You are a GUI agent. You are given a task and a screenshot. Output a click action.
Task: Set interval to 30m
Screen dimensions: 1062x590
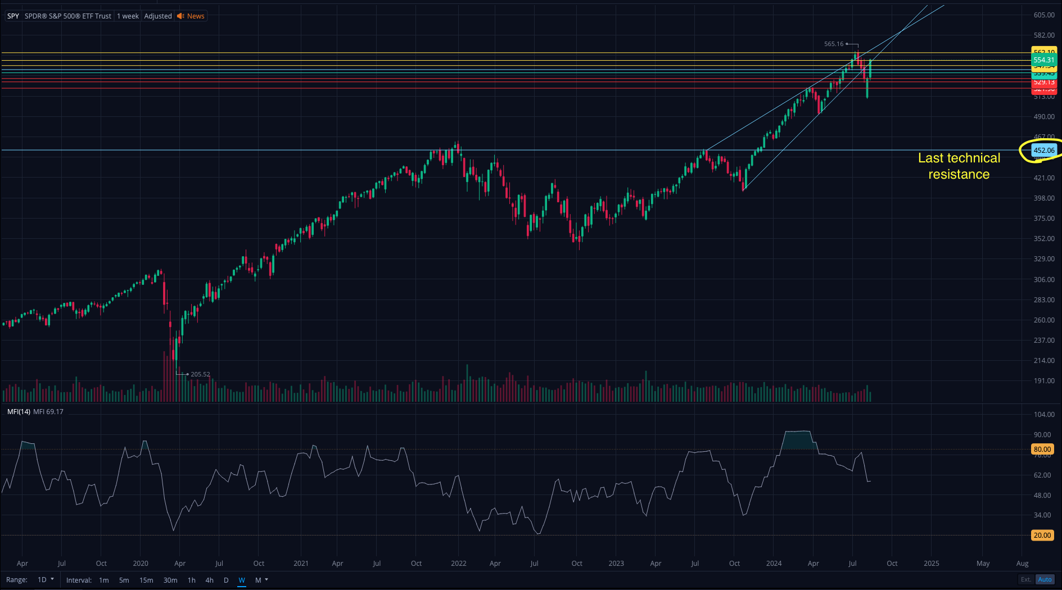pos(170,580)
